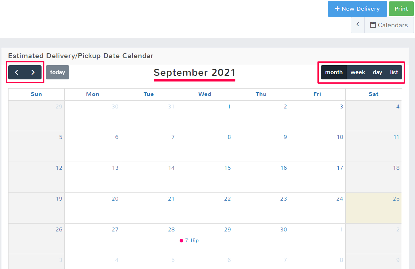Switch to day view
Screen dimensions: 415x269
377,72
